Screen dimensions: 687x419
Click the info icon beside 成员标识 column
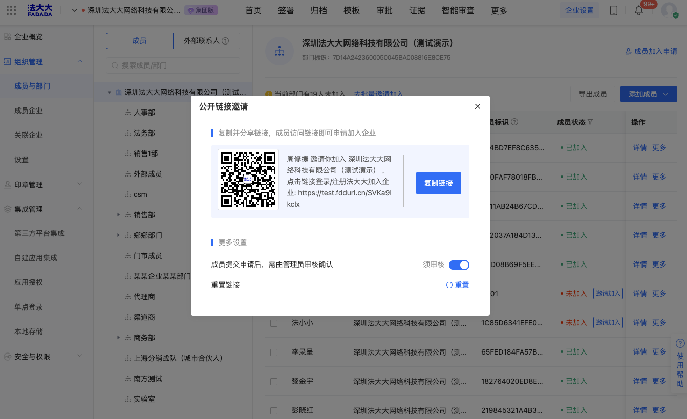tap(514, 122)
